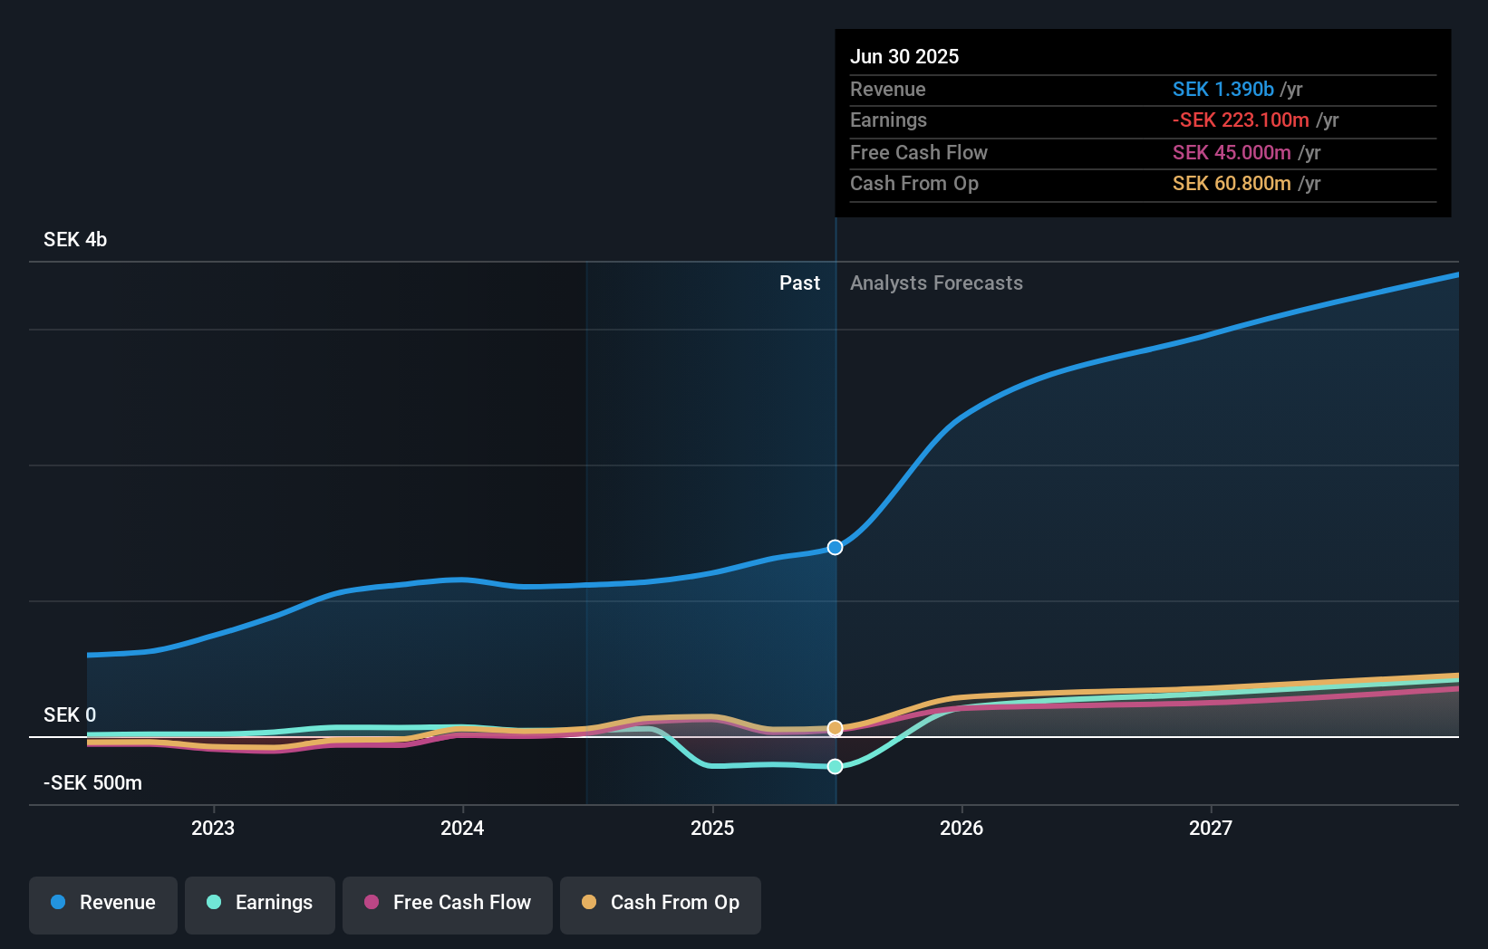1488x949 pixels.
Task: Click the orange Cash From Op legend dot
Action: [x=587, y=903]
